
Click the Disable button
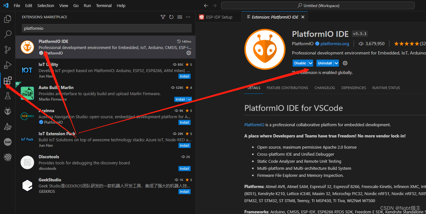[x=300, y=63]
